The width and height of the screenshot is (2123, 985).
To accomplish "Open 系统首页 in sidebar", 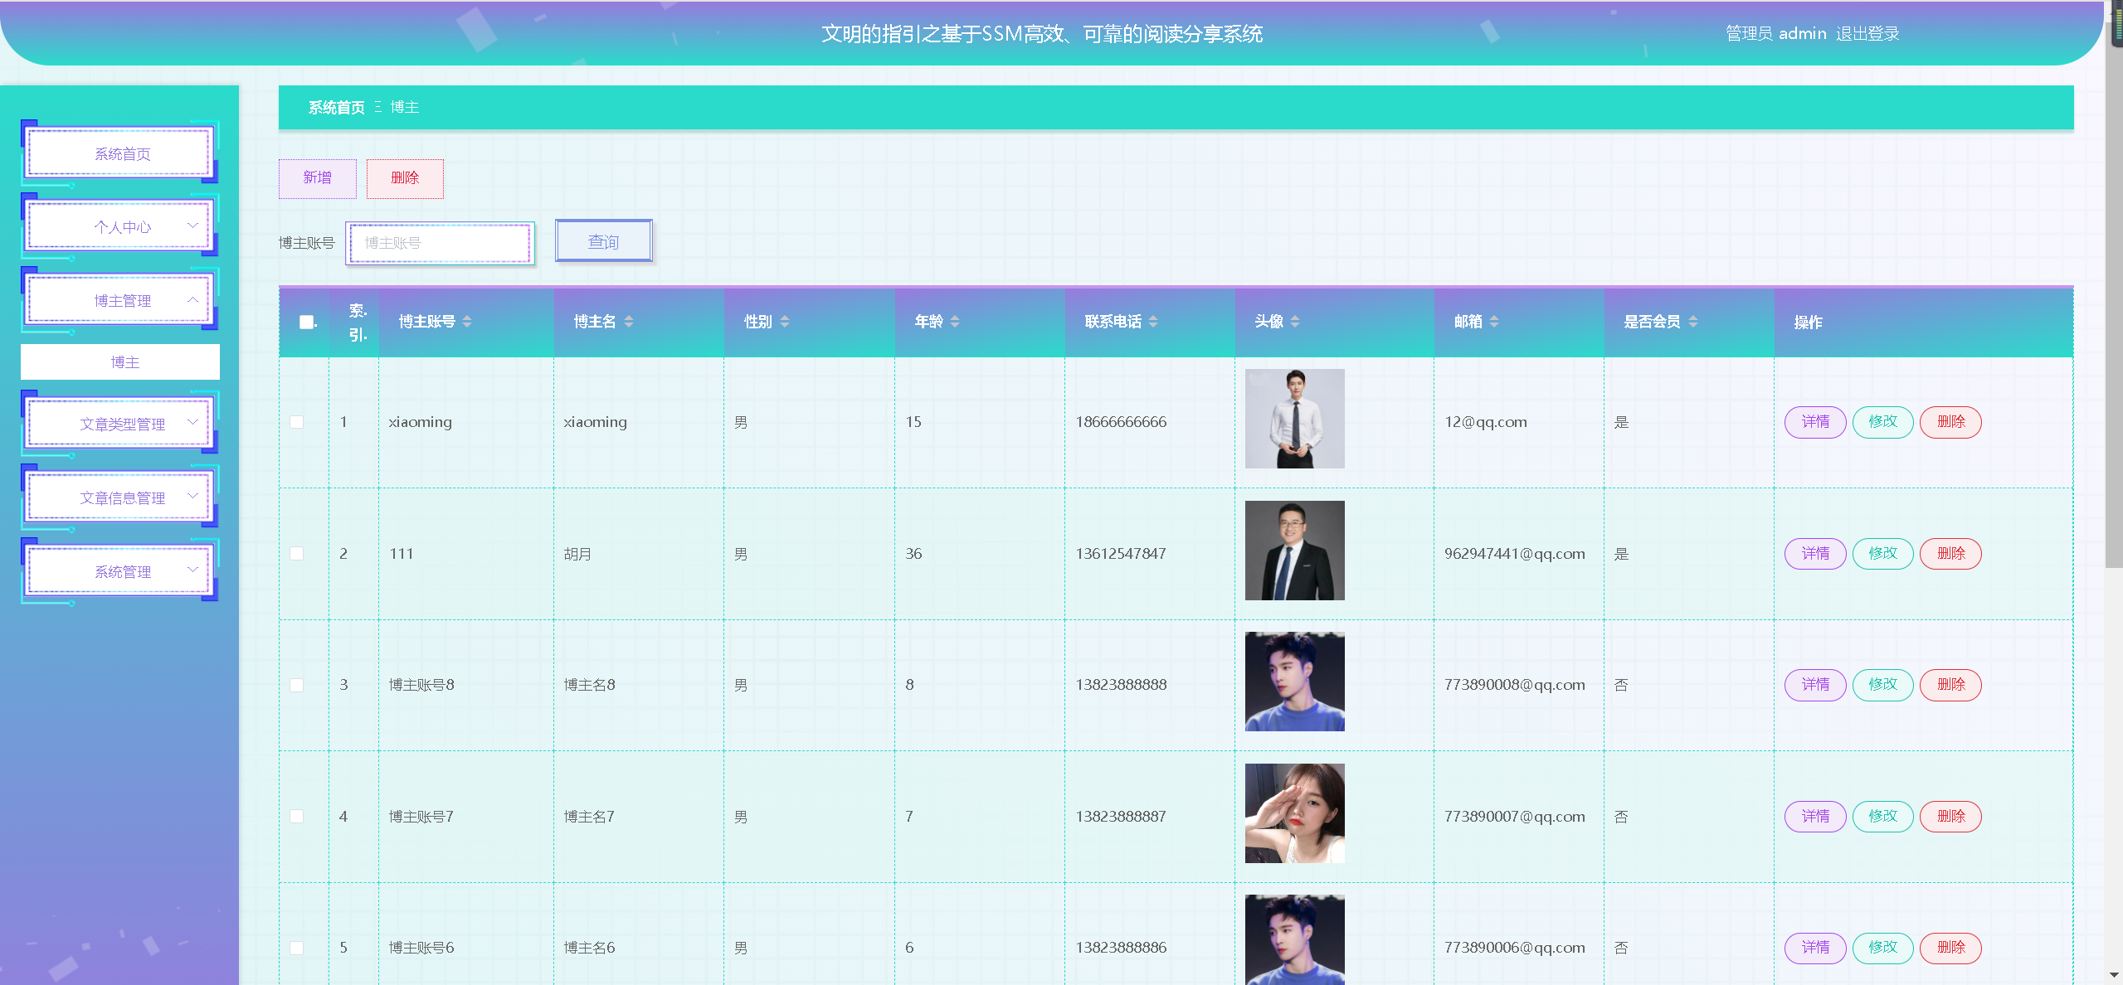I will (x=123, y=153).
